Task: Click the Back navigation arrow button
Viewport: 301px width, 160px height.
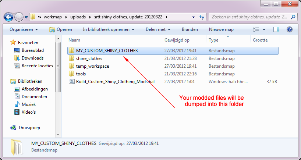Action: pyautogui.click(x=9, y=17)
